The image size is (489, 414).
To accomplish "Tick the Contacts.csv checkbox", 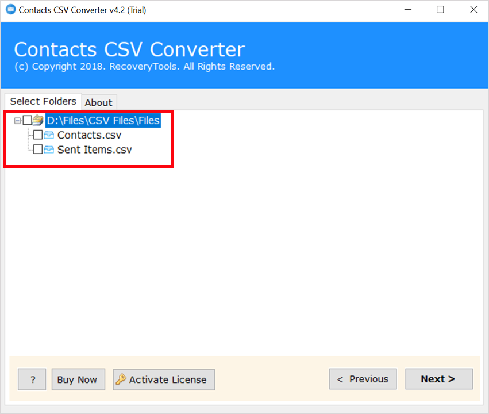I will tap(38, 135).
